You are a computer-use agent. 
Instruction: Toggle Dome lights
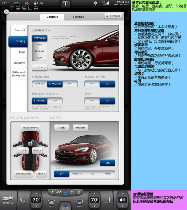(x=62, y=128)
